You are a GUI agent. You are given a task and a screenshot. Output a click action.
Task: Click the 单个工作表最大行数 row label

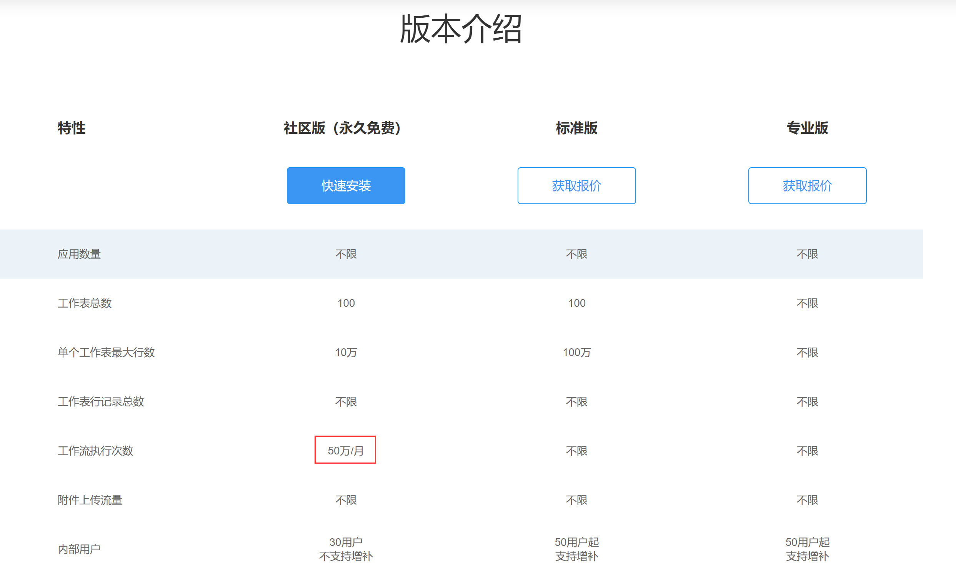[x=106, y=352]
